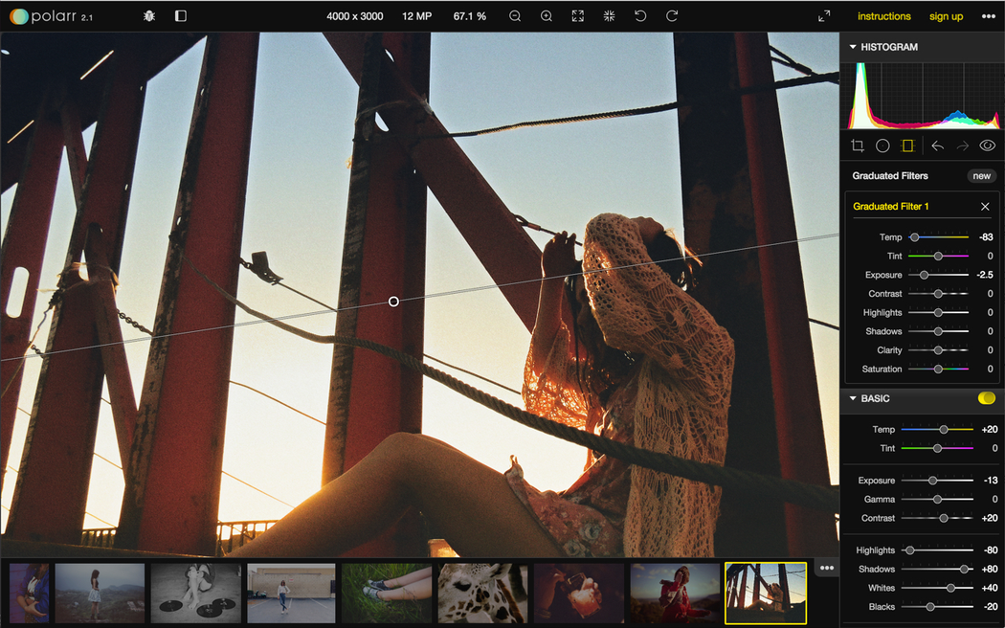Image resolution: width=1005 pixels, height=628 pixels.
Task: Click the zoom out magnifier icon
Action: click(515, 16)
